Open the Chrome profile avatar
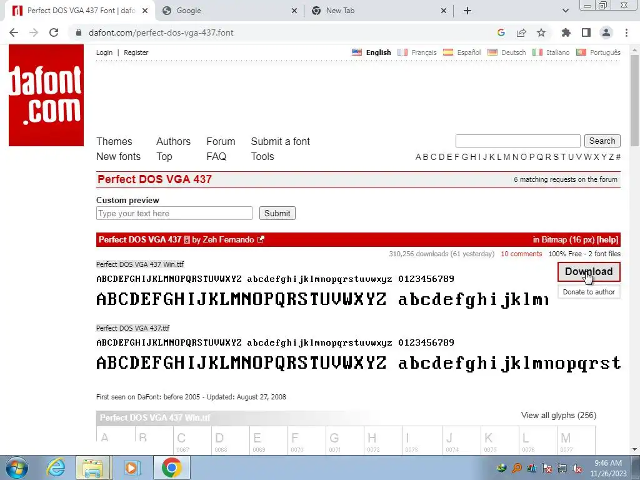 coord(606,32)
